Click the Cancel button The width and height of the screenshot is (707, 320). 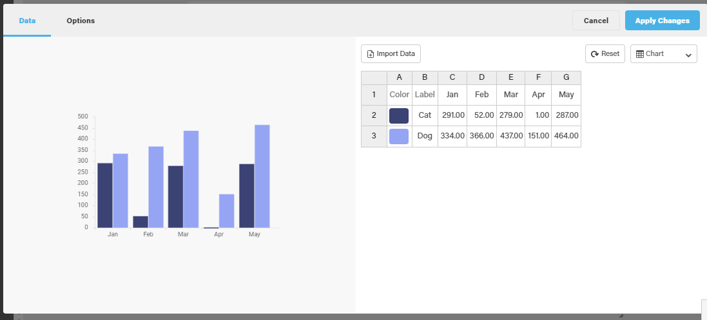click(596, 21)
